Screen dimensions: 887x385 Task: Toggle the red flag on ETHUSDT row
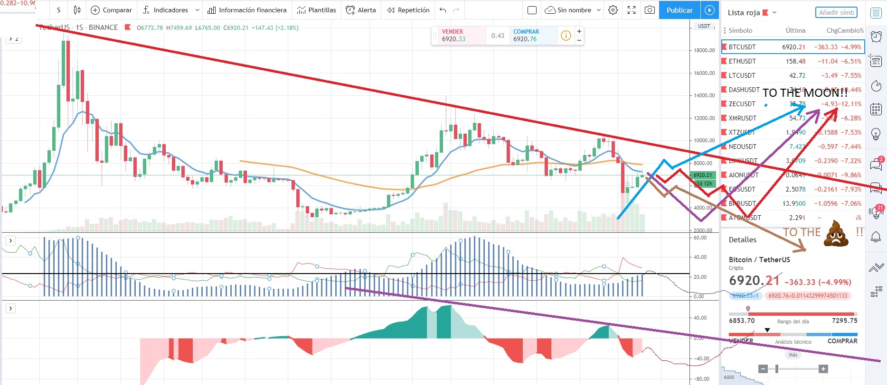tap(725, 61)
